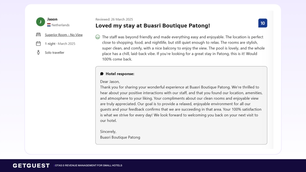The height and width of the screenshot is (172, 306).
Task: Click the Netherlands flag icon
Action: (49, 25)
